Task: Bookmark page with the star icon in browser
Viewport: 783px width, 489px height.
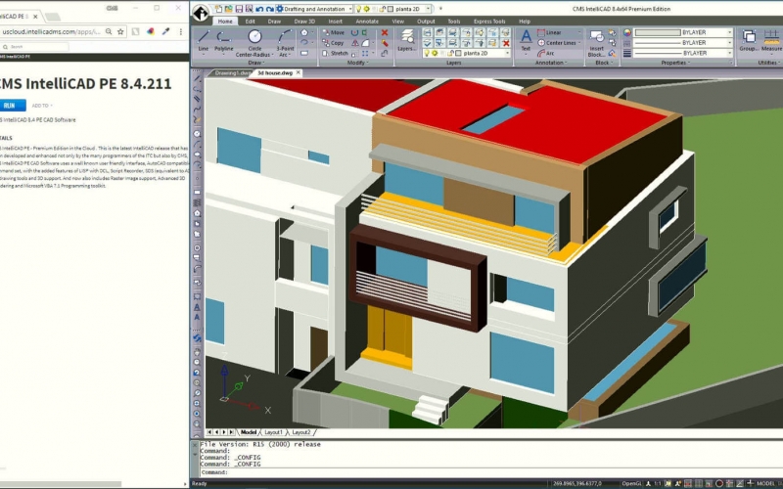Action: coord(120,31)
